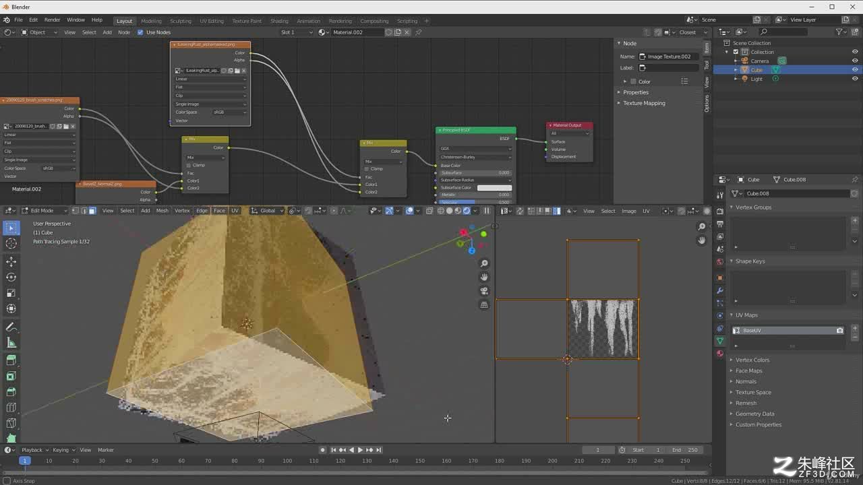Open the Physics properties tab

(x=720, y=315)
